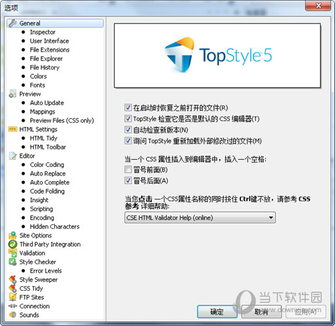Screen dimensions: 335x326
Task: Click the Site Options icon
Action: pyautogui.click(x=12, y=235)
